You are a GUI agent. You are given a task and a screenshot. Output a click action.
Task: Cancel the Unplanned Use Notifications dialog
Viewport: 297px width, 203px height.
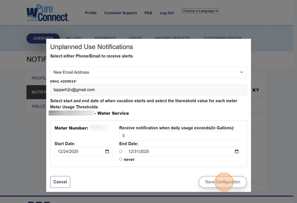click(60, 182)
